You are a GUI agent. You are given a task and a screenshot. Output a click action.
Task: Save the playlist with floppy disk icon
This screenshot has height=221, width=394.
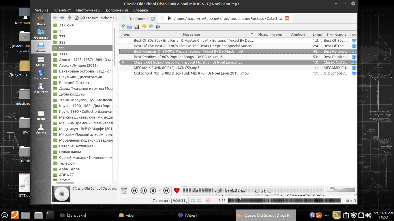click(137, 27)
